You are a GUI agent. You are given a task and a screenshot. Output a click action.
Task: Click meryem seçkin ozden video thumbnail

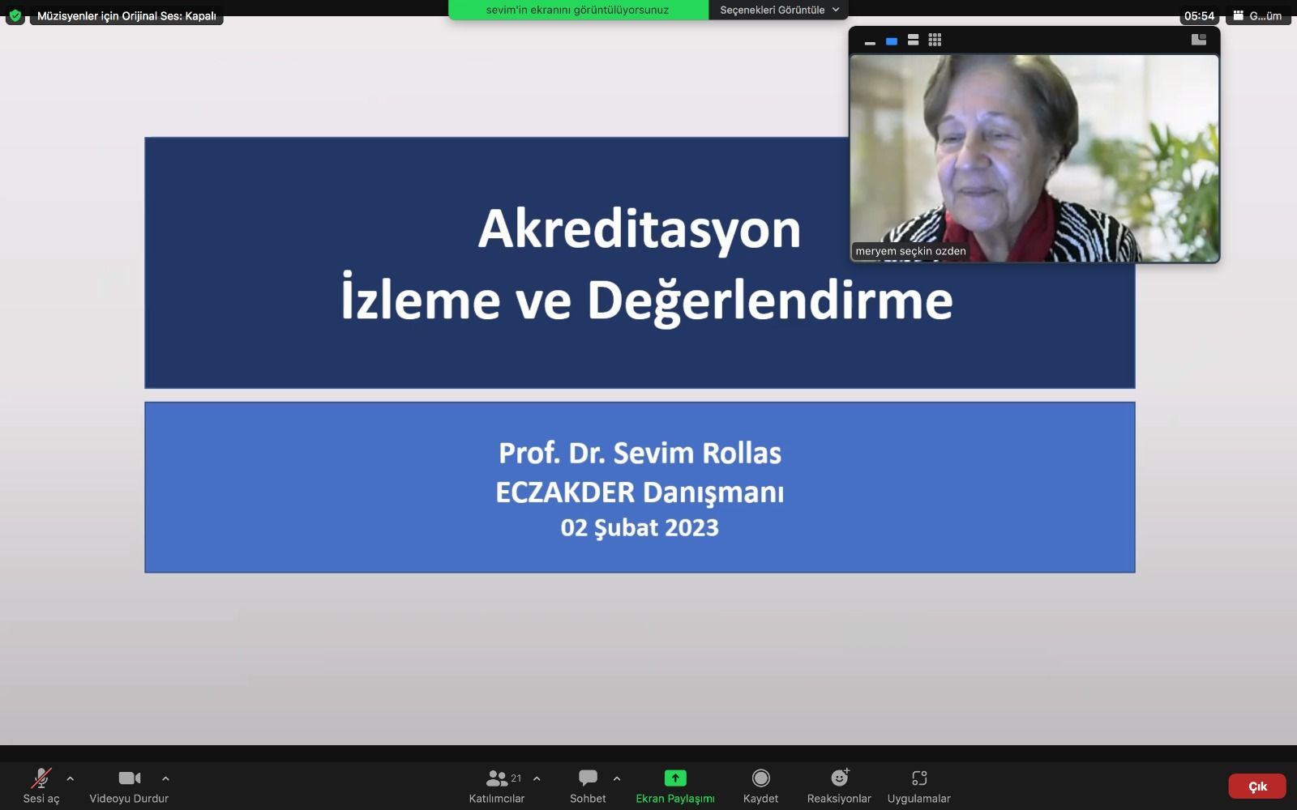1034,158
